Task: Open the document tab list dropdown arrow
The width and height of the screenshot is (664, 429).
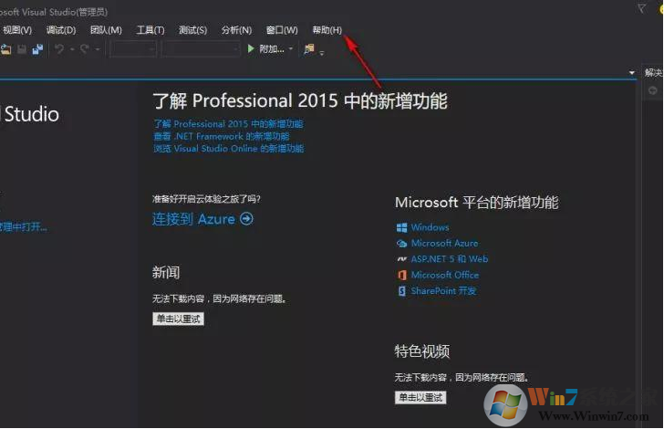Action: (x=632, y=73)
